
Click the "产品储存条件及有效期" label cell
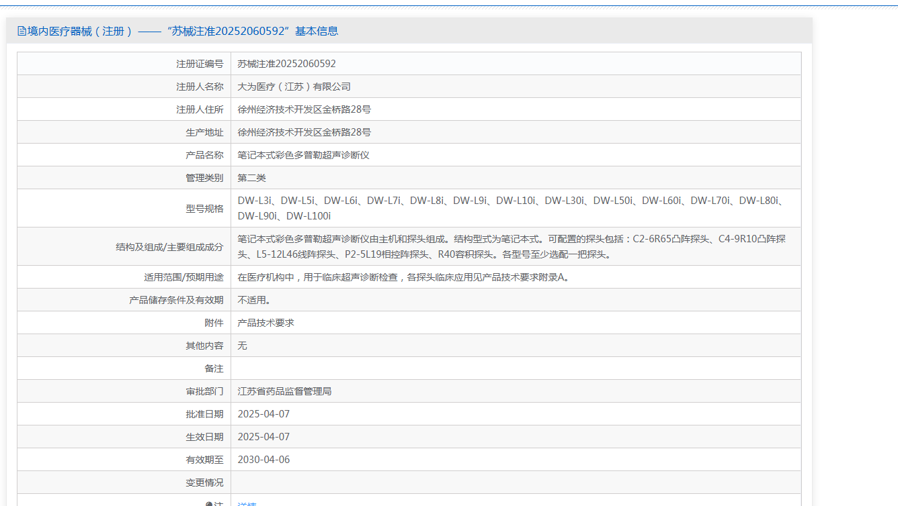(x=124, y=300)
